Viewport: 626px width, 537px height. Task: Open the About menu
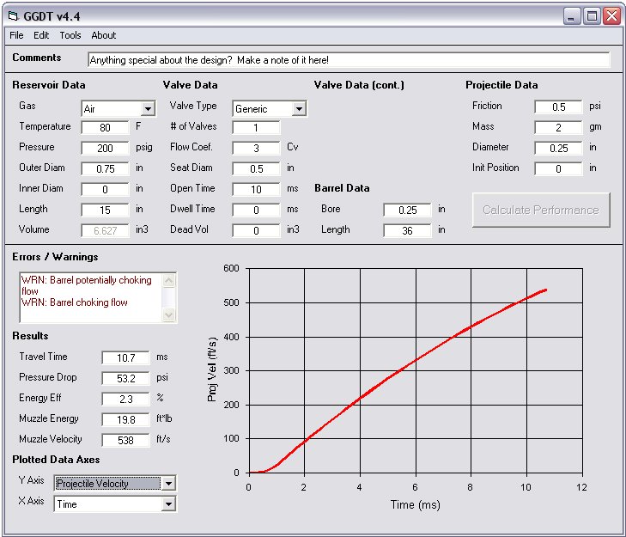click(104, 35)
